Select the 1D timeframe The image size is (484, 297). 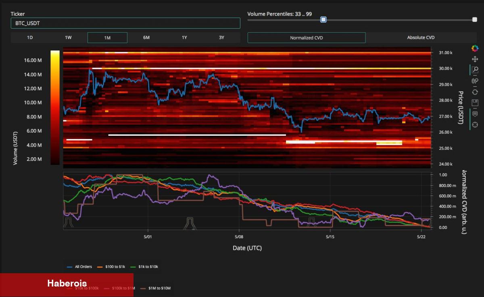(30, 37)
